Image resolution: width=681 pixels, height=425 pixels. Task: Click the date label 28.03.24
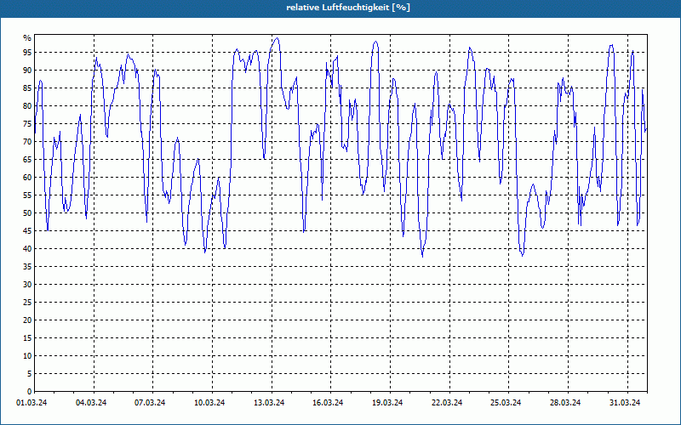coord(565,403)
